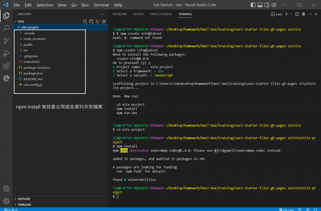Click the VS Code logo icon
This screenshot has height=211, width=321.
[6, 5]
